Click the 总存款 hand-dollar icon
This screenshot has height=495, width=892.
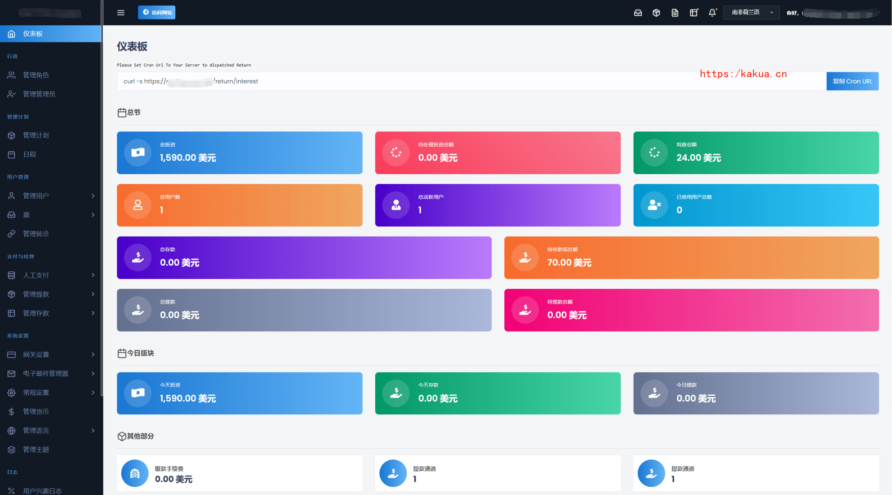(x=138, y=257)
